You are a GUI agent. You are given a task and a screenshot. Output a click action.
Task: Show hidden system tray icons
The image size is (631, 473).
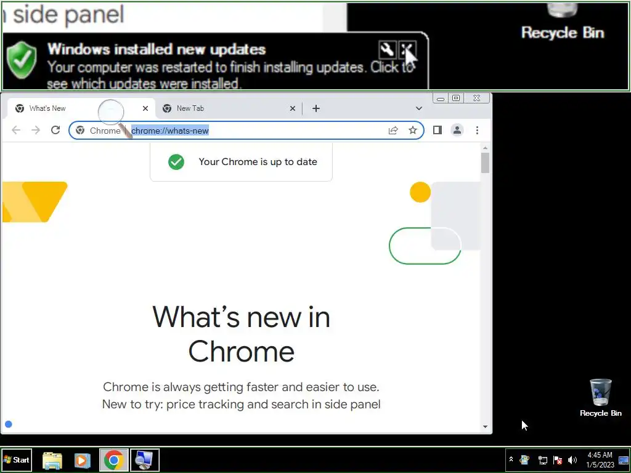tap(511, 459)
